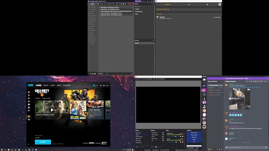Open the Battle.net friends list icon
The width and height of the screenshot is (269, 151).
[x=107, y=85]
